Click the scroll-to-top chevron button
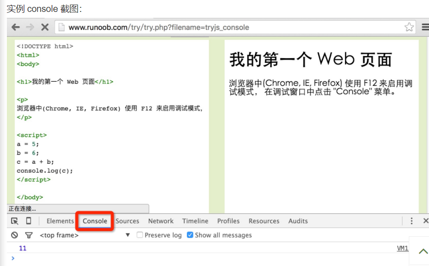The image size is (429, 266). [x=423, y=251]
